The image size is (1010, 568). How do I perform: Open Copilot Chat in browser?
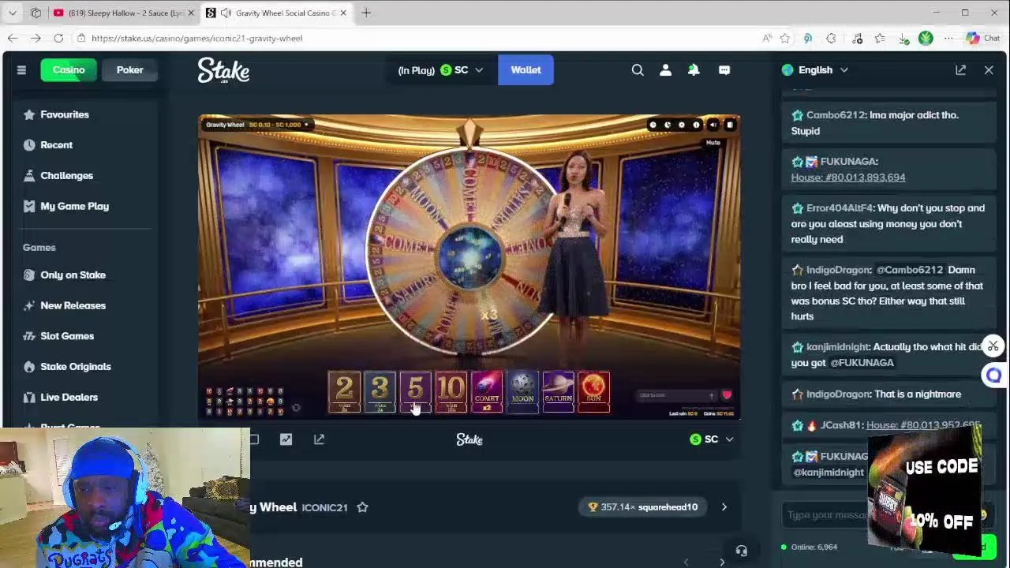[982, 38]
